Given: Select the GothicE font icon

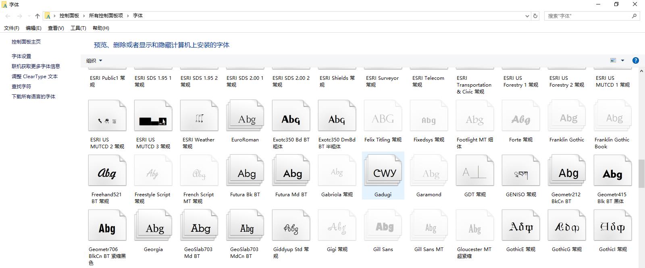Looking at the screenshot, I should [x=521, y=226].
